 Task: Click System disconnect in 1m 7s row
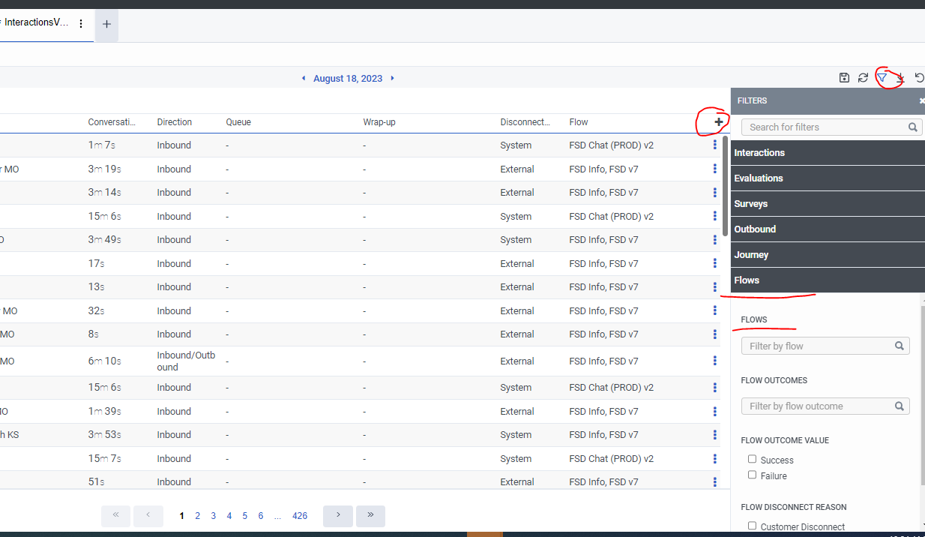click(516, 145)
